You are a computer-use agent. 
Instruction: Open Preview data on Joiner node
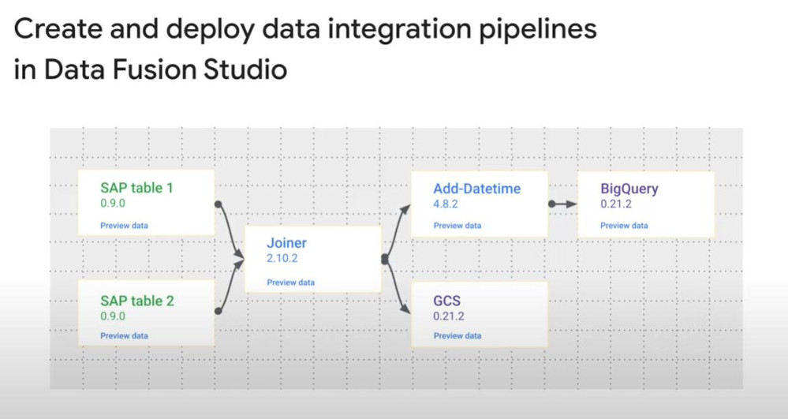(x=290, y=282)
